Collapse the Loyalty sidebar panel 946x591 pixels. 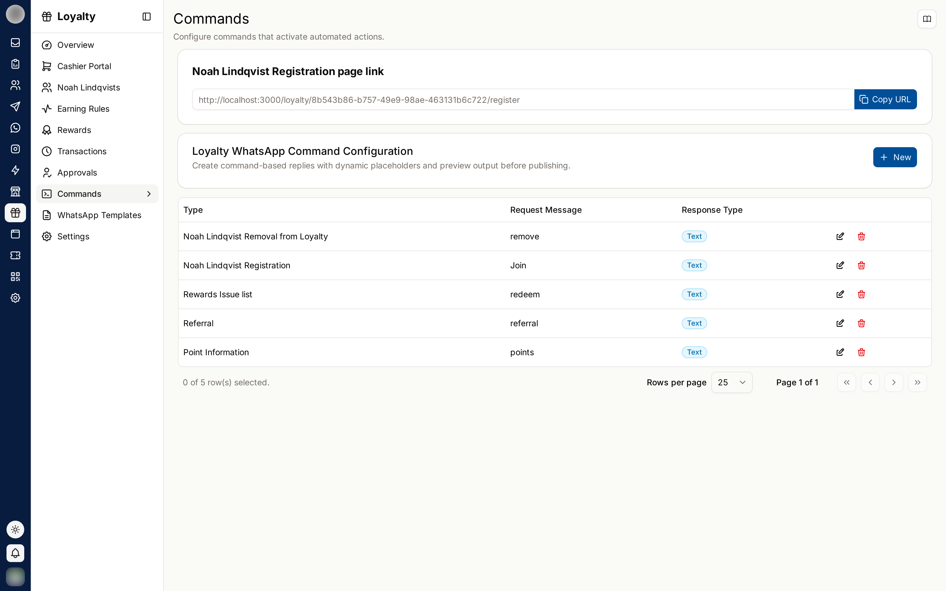(147, 17)
